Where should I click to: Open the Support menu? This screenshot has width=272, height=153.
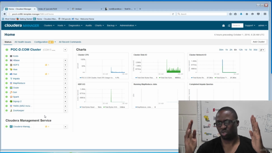tap(250, 25)
